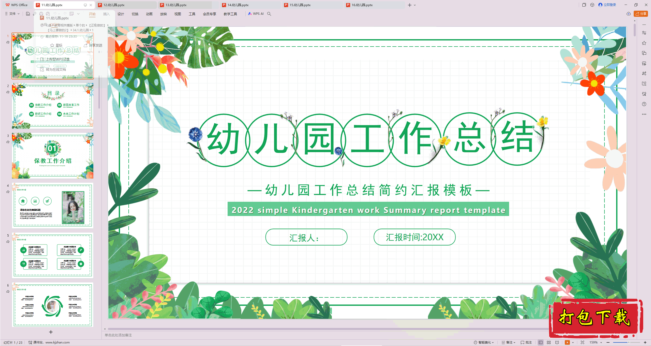651x346 pixels.
Task: Select slide 3 保教工作介绍 thumbnail
Action: click(53, 156)
